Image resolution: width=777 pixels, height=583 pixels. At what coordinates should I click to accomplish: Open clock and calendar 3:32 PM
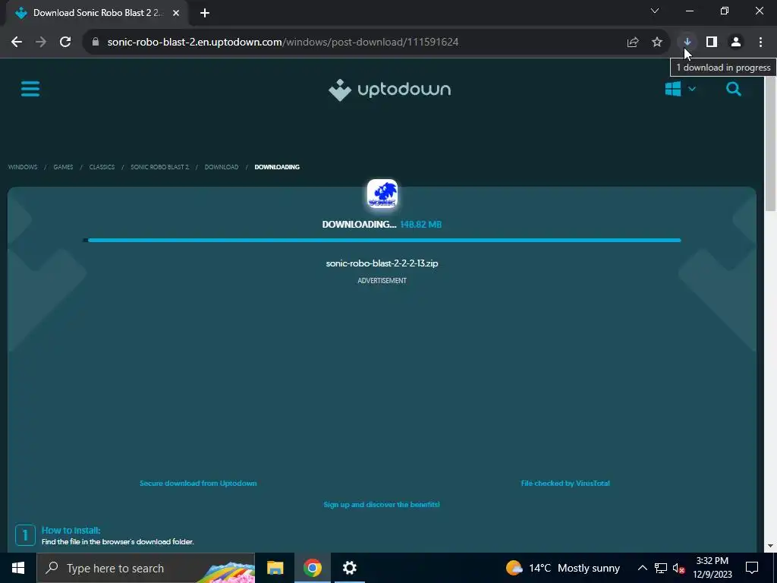pos(712,568)
